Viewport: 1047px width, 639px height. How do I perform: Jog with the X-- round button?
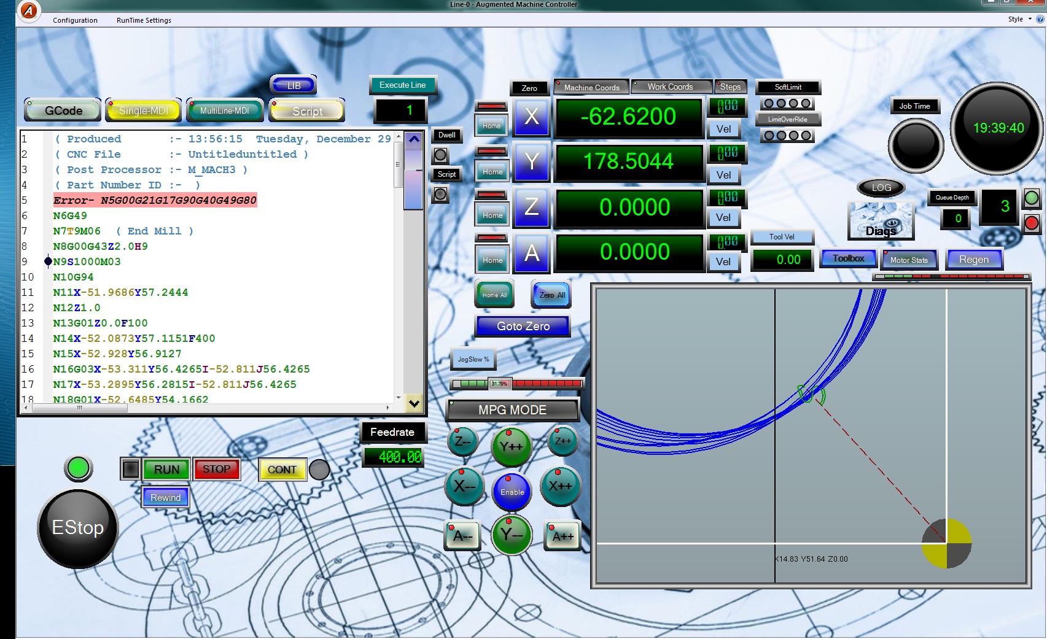point(464,486)
